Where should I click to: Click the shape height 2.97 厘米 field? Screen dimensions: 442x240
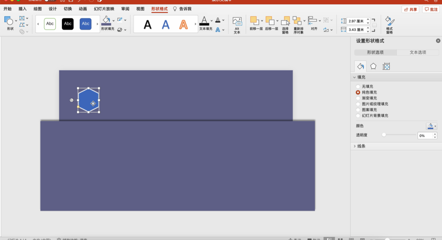[356, 21]
